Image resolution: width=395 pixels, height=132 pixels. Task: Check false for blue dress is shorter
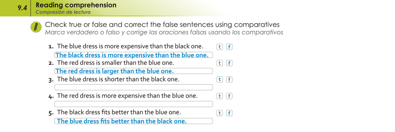click(229, 79)
